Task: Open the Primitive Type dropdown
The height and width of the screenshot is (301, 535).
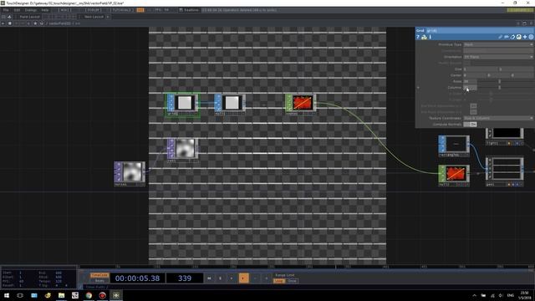Action: pos(498,44)
